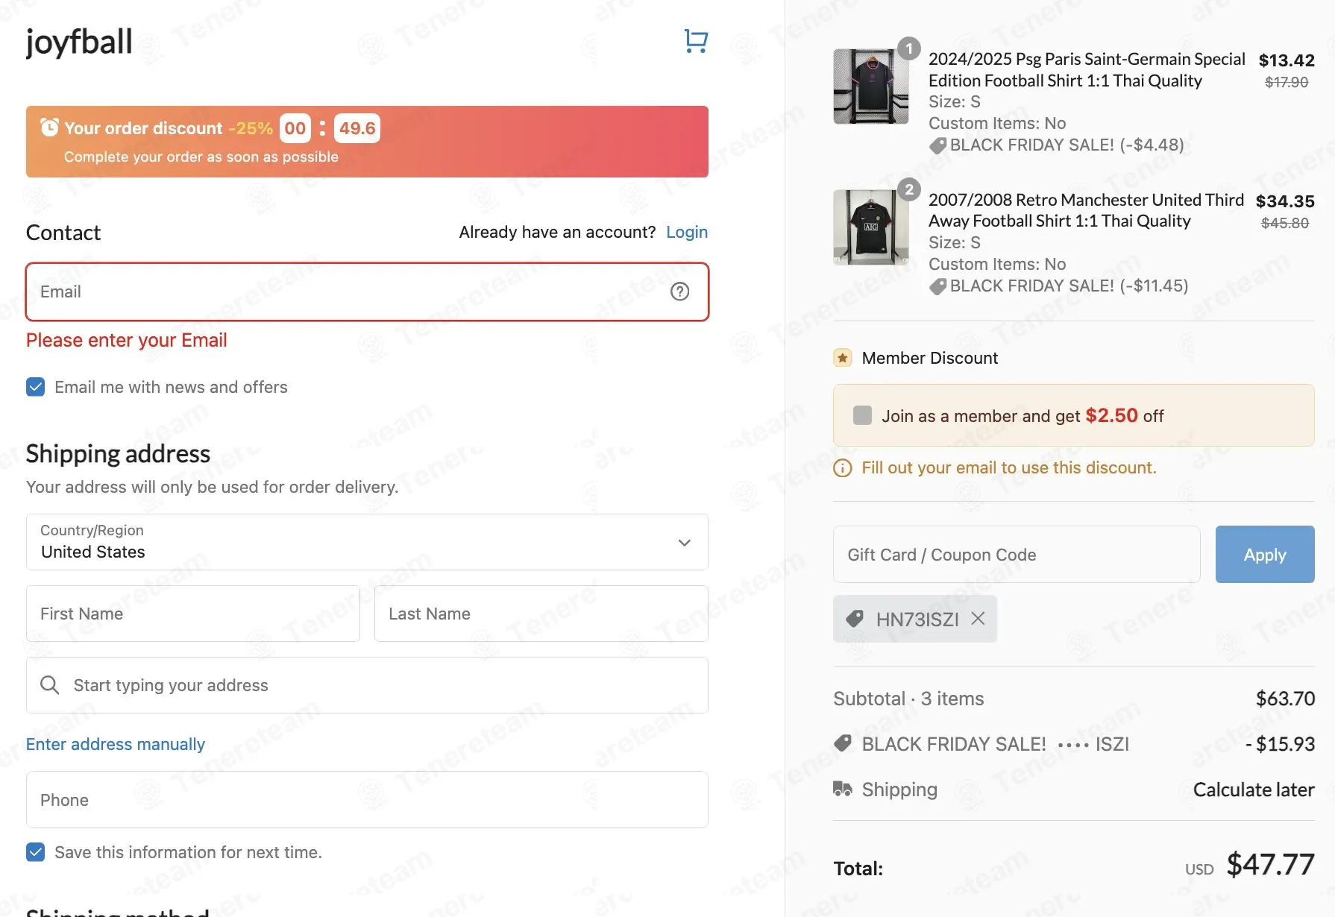Click the Apply coupon button
The width and height of the screenshot is (1335, 917).
click(x=1265, y=554)
